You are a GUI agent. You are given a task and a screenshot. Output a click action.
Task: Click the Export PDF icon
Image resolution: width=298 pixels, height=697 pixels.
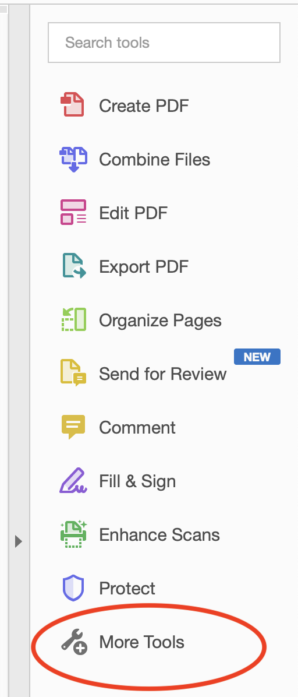pos(74,266)
